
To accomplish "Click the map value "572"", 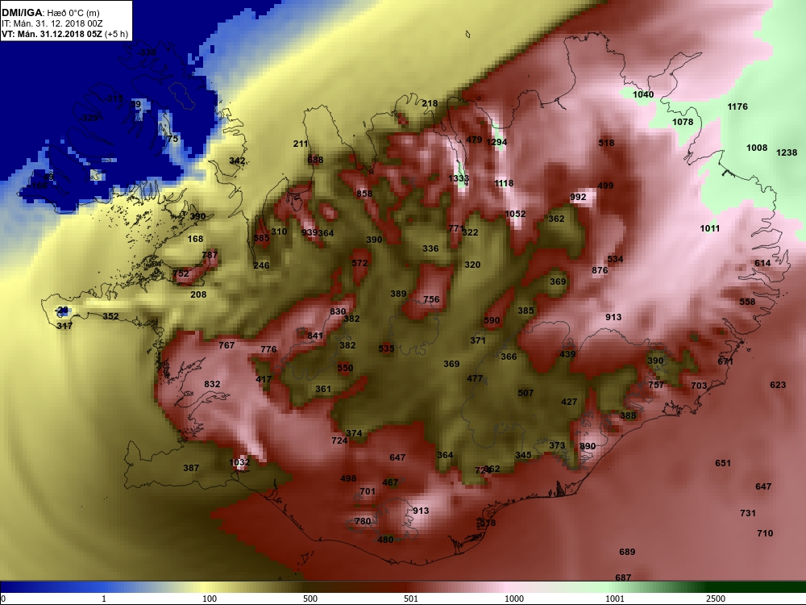I will (x=359, y=263).
